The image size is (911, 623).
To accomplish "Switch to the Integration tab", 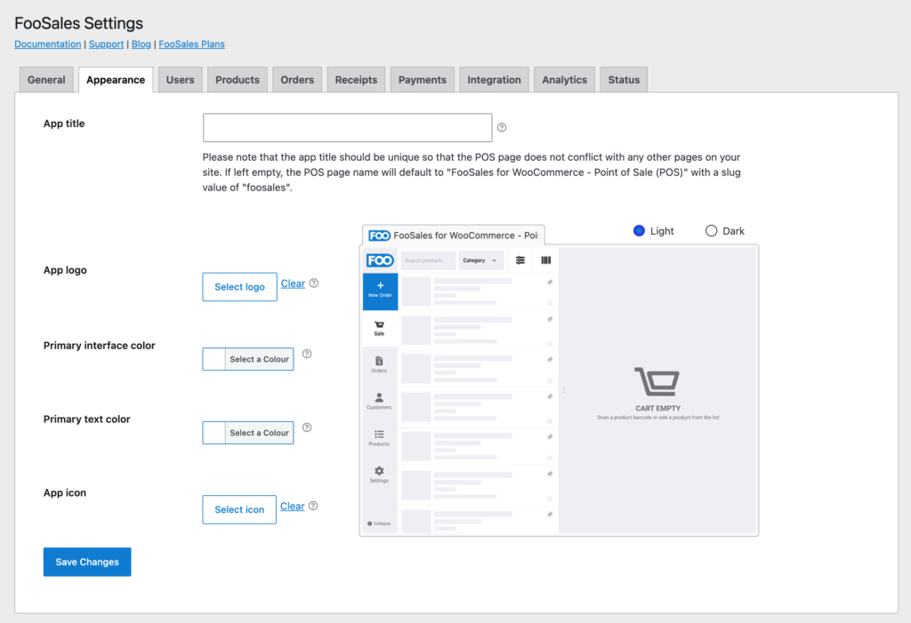I will pos(494,80).
